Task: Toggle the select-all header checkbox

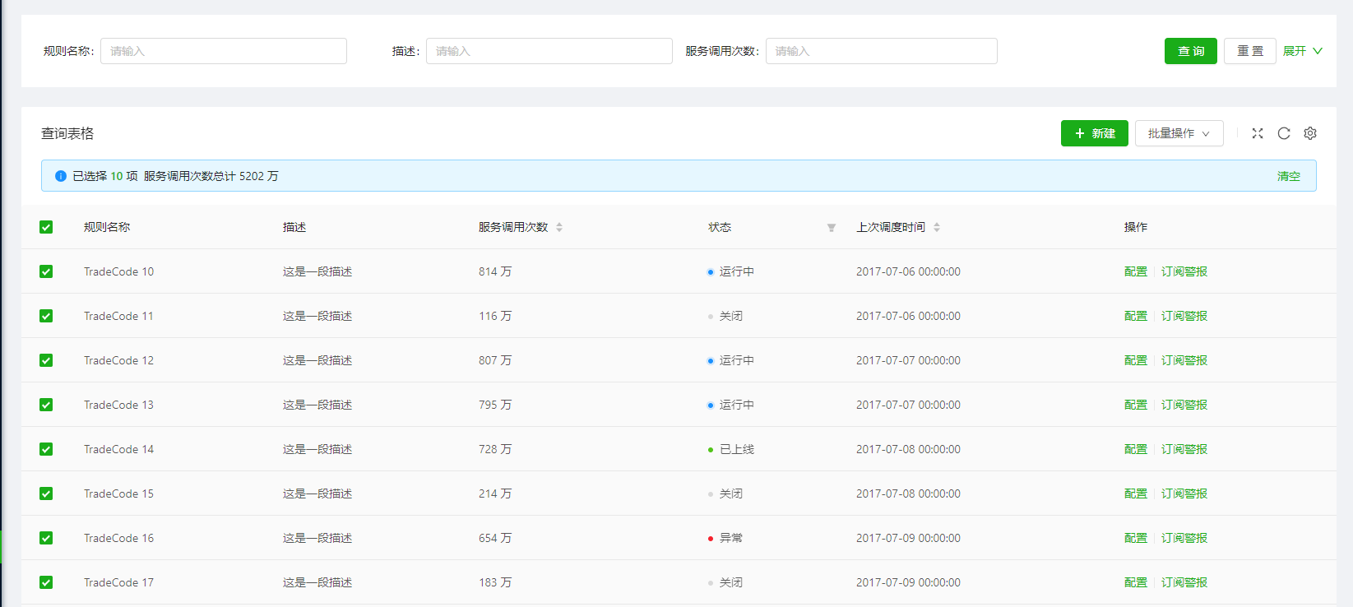Action: point(46,227)
